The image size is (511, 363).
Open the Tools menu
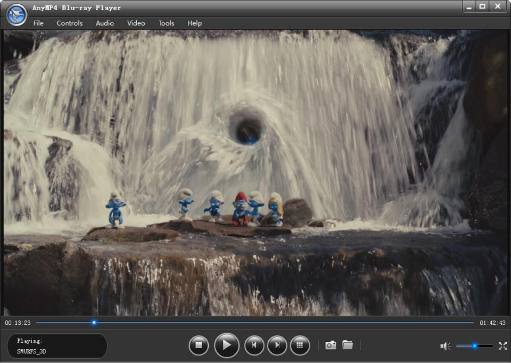click(166, 23)
